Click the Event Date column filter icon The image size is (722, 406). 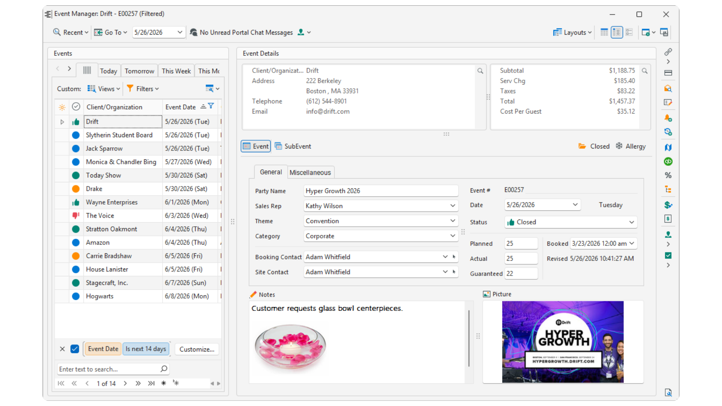(x=211, y=106)
